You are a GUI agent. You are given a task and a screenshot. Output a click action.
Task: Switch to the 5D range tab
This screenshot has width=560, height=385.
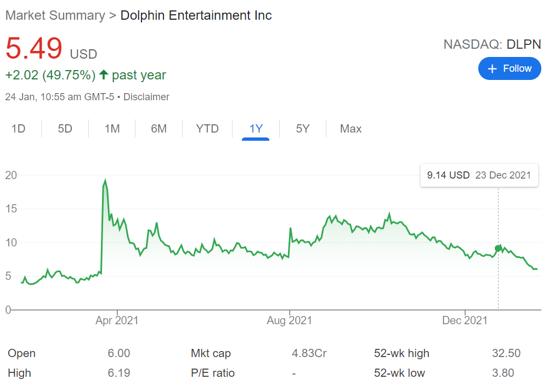65,128
